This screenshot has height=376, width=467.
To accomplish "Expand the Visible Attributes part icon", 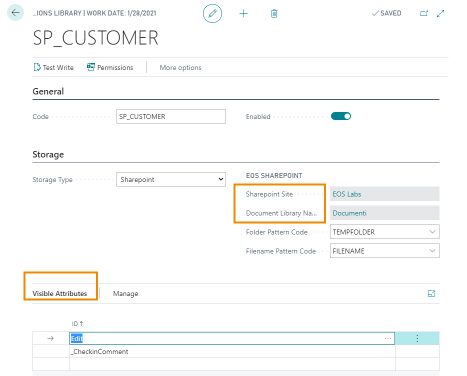I will coord(431,293).
